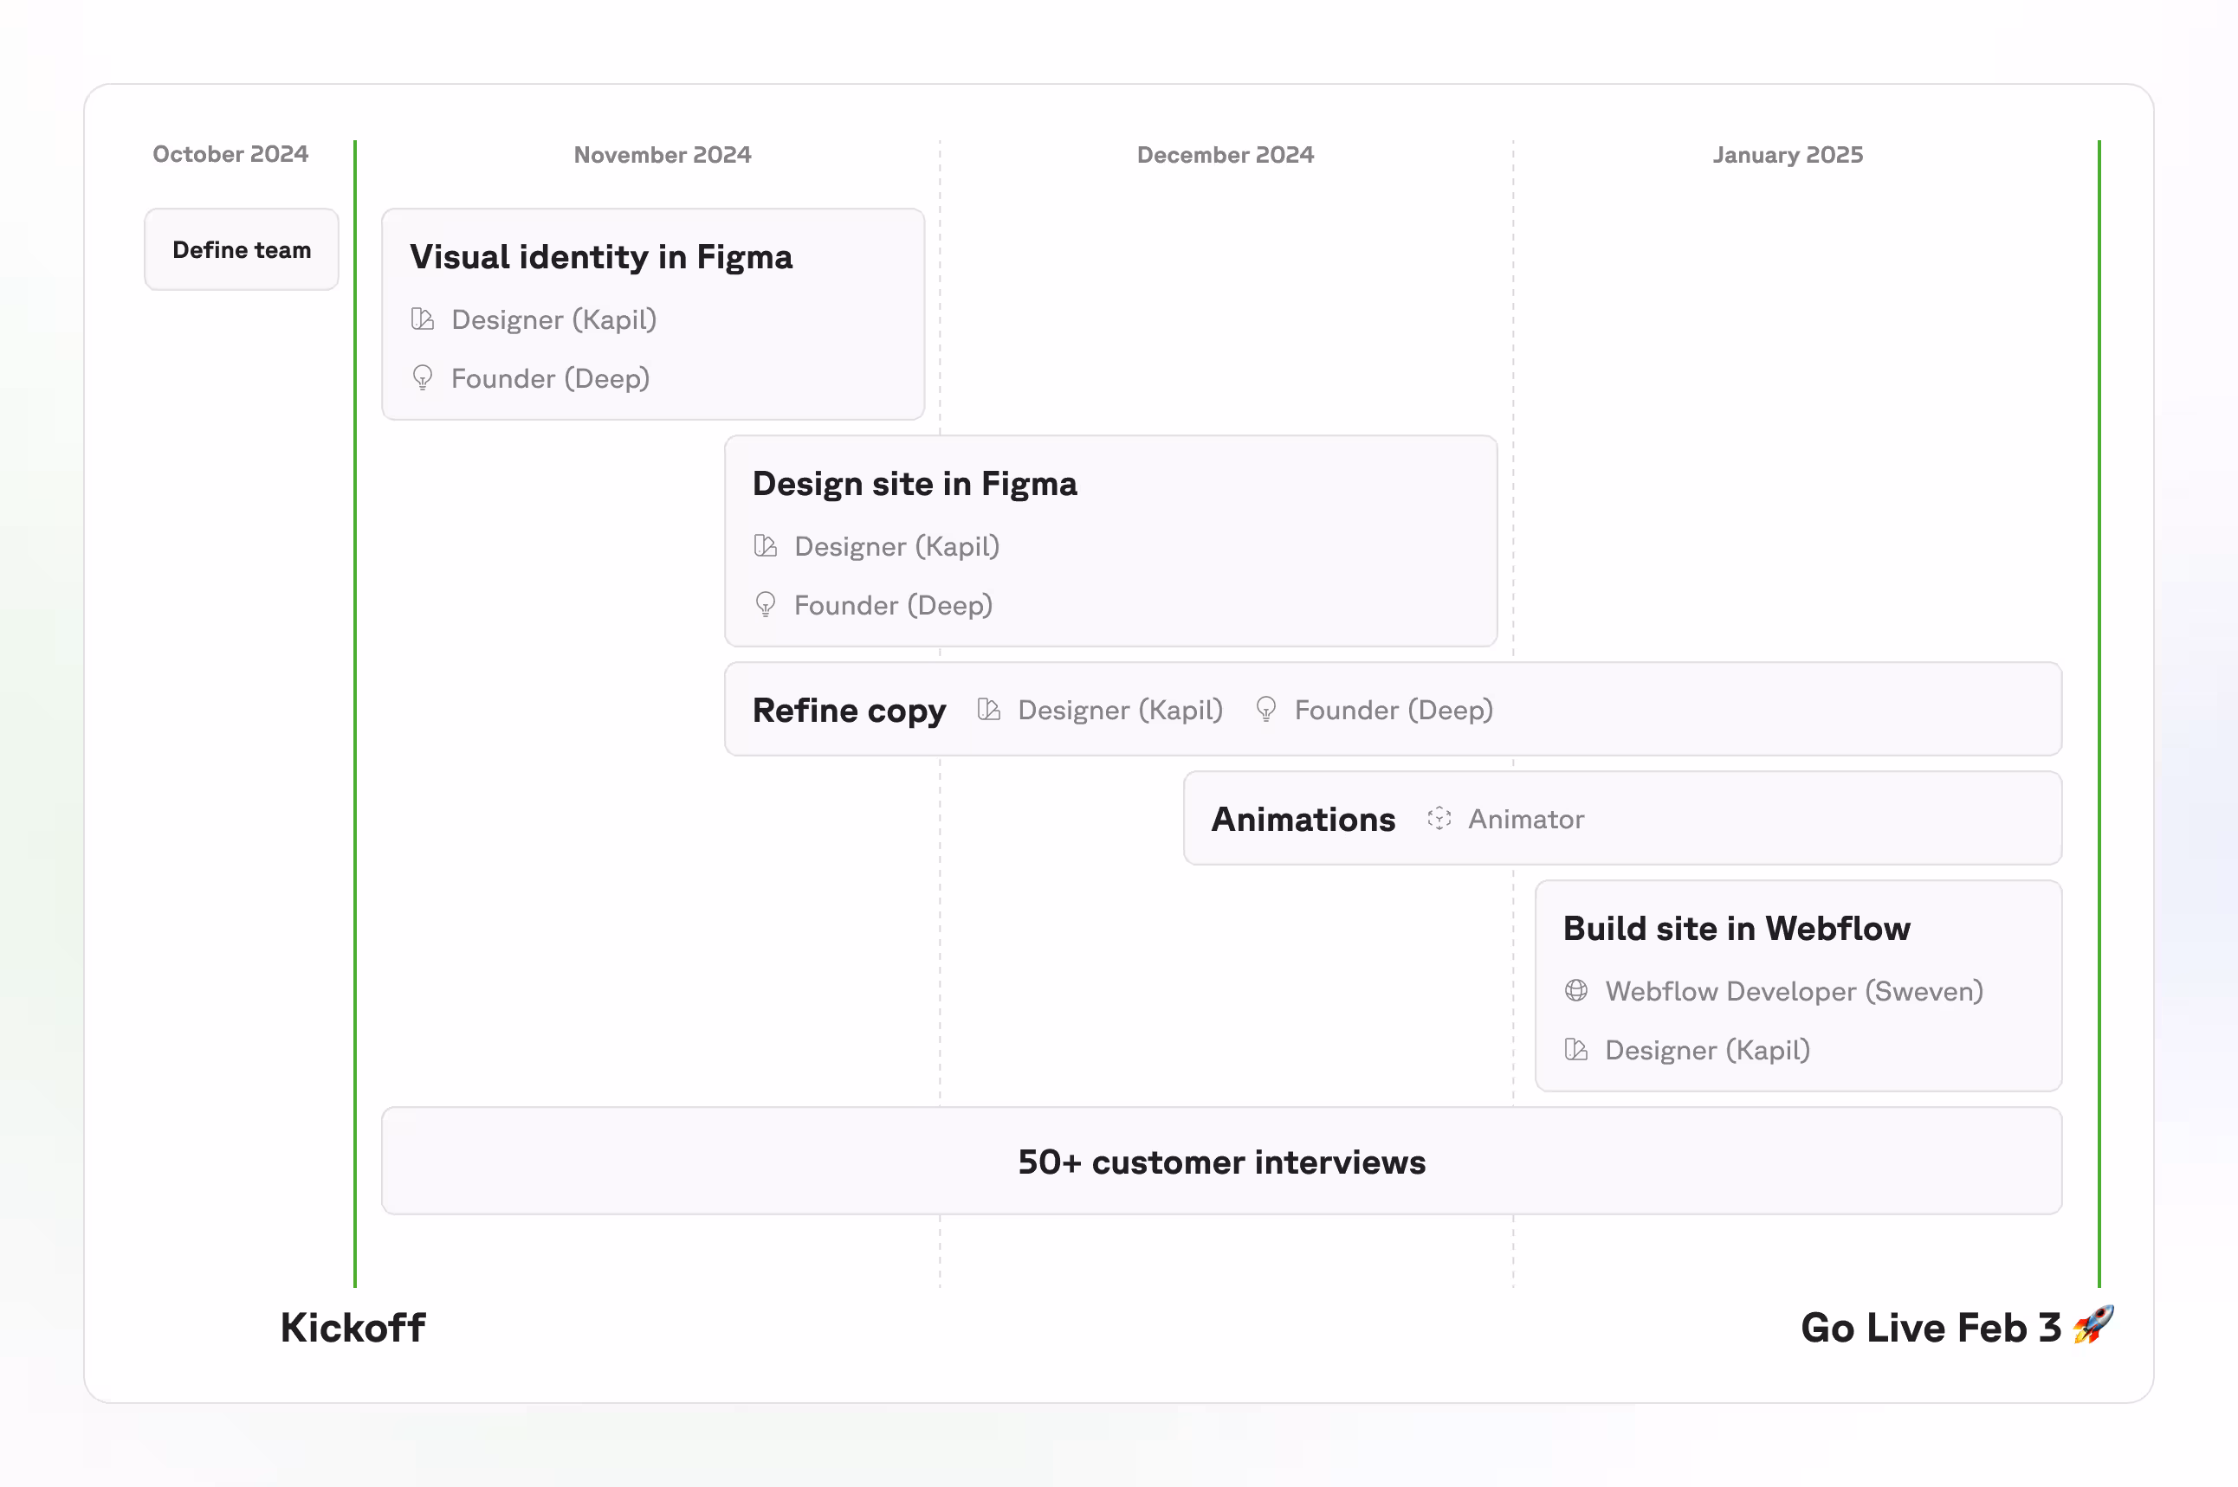Click founder lightbulb icon in Refine copy bar
Image resolution: width=2238 pixels, height=1487 pixels.
[x=1265, y=710]
